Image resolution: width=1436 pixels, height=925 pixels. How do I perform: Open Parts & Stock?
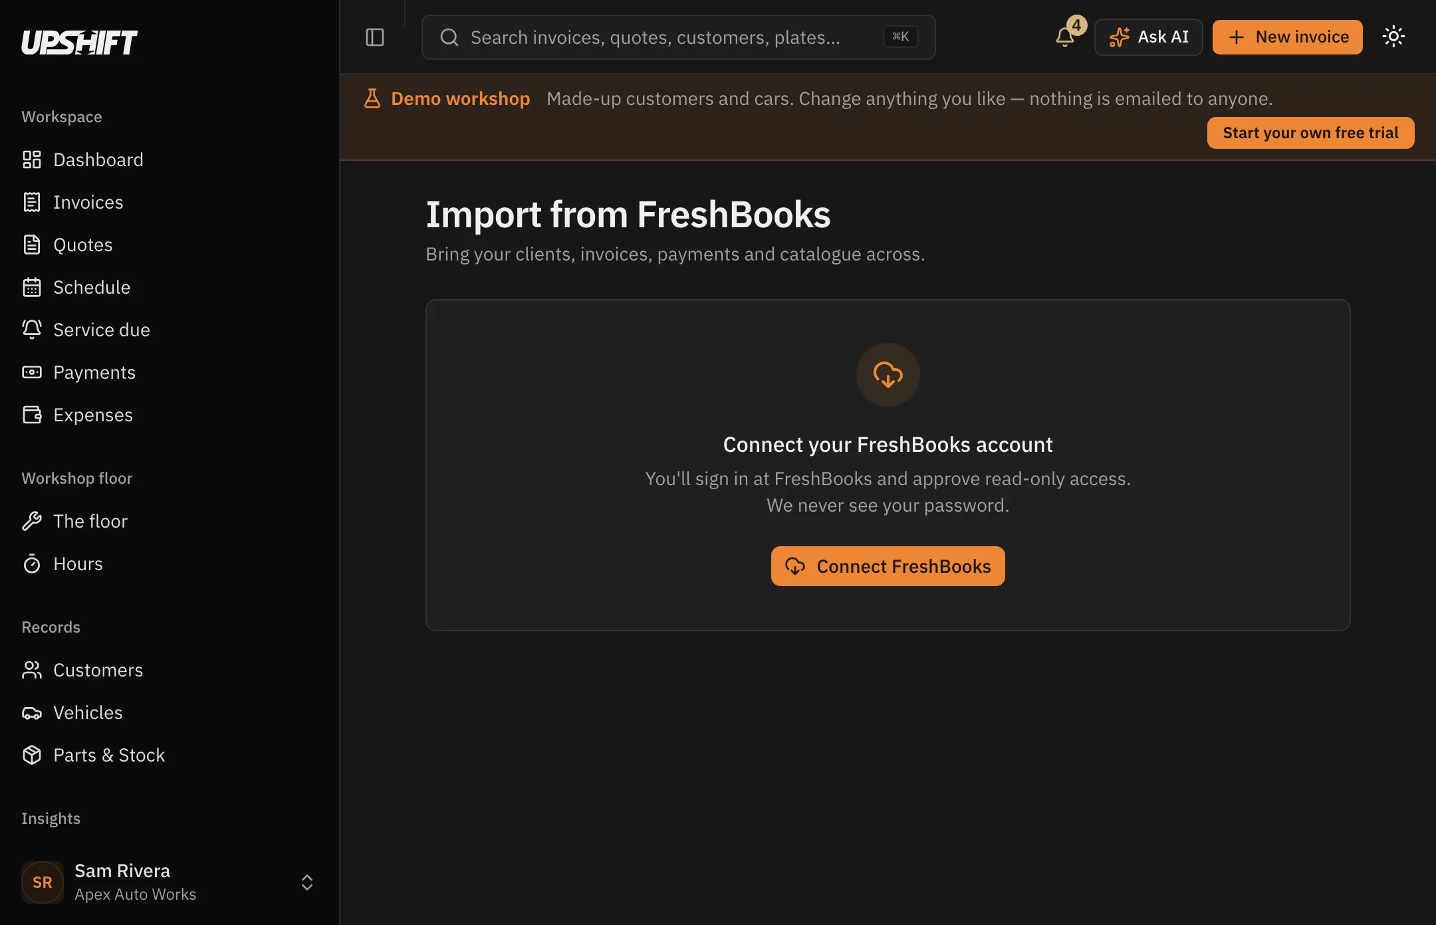[170, 755]
